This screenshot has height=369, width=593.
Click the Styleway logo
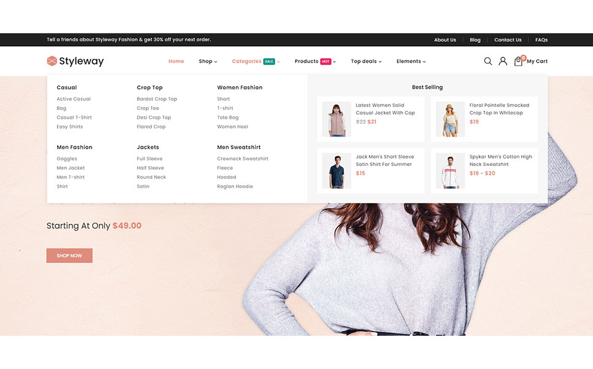(76, 61)
